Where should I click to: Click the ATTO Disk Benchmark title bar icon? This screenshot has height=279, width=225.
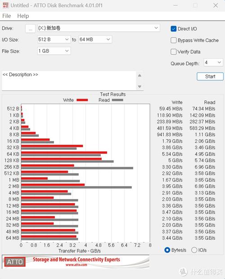click(5, 5)
